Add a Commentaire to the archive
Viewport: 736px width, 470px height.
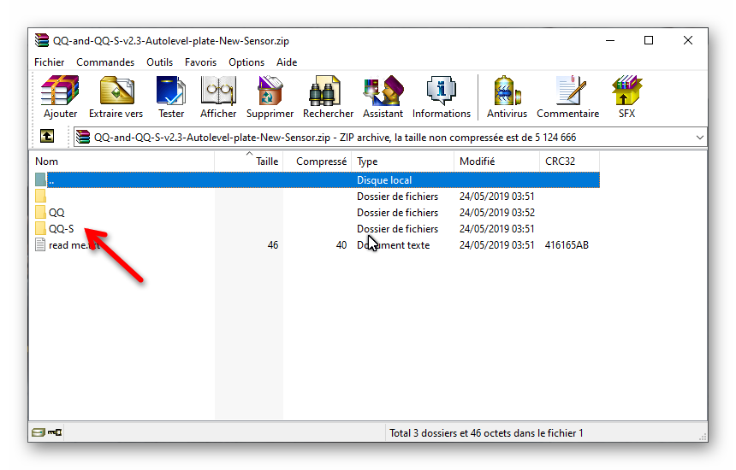pos(567,97)
